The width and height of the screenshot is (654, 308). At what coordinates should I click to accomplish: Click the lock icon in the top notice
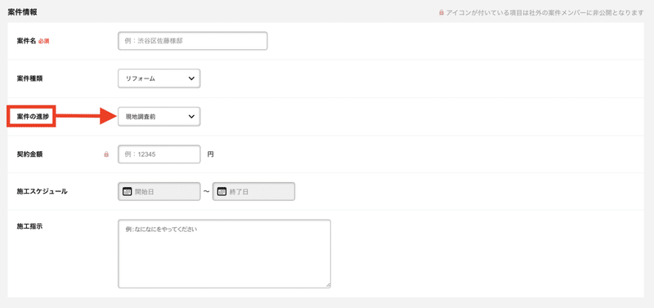[441, 12]
